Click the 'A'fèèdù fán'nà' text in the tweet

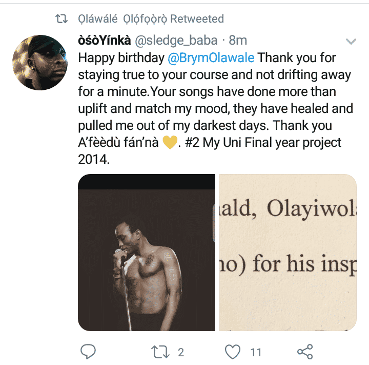pyautogui.click(x=118, y=142)
